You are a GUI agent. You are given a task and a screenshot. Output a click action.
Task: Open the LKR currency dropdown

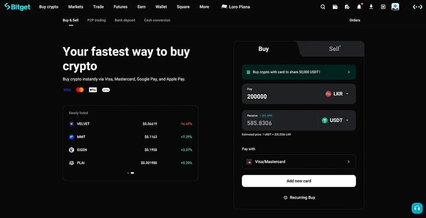pos(337,94)
